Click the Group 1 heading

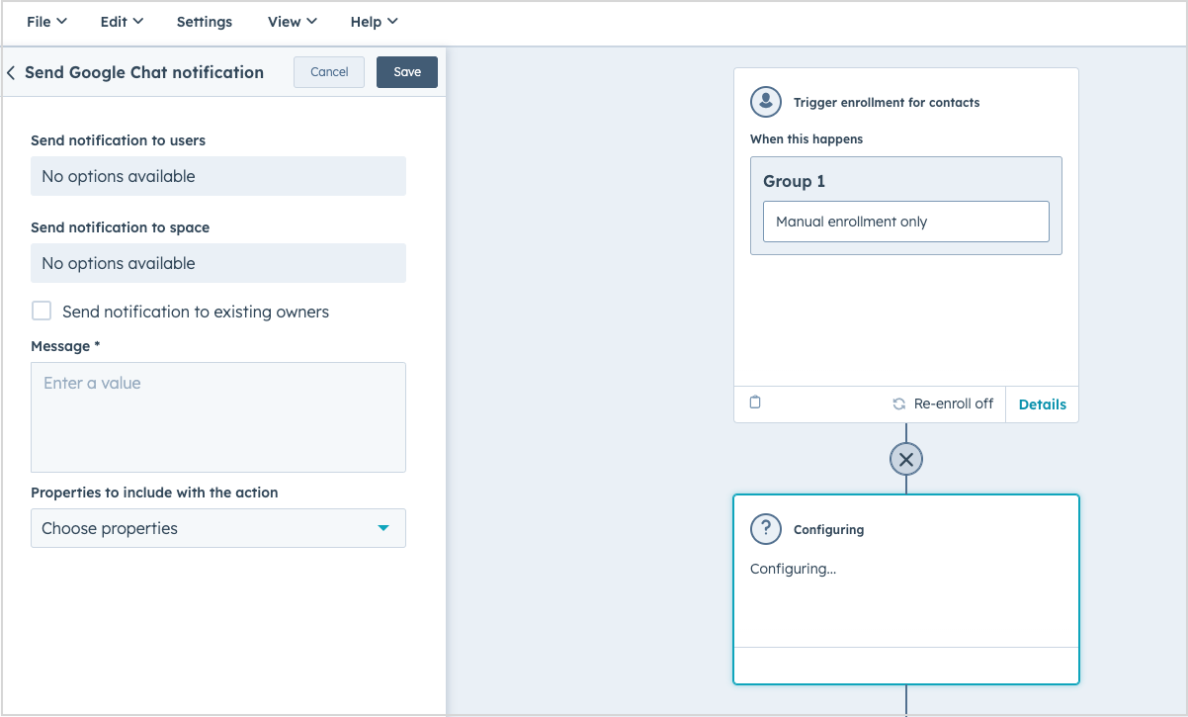pyautogui.click(x=794, y=181)
